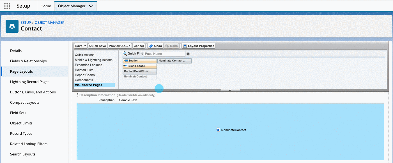This screenshot has width=393, height=163.
Task: Select the Object Manager tab
Action: pyautogui.click(x=72, y=6)
